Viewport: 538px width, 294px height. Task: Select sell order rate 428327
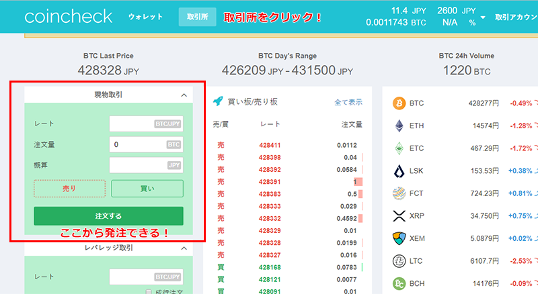(x=270, y=255)
